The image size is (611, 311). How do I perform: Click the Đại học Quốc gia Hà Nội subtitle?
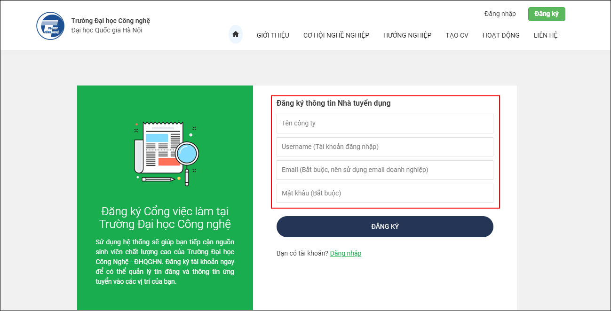click(106, 31)
